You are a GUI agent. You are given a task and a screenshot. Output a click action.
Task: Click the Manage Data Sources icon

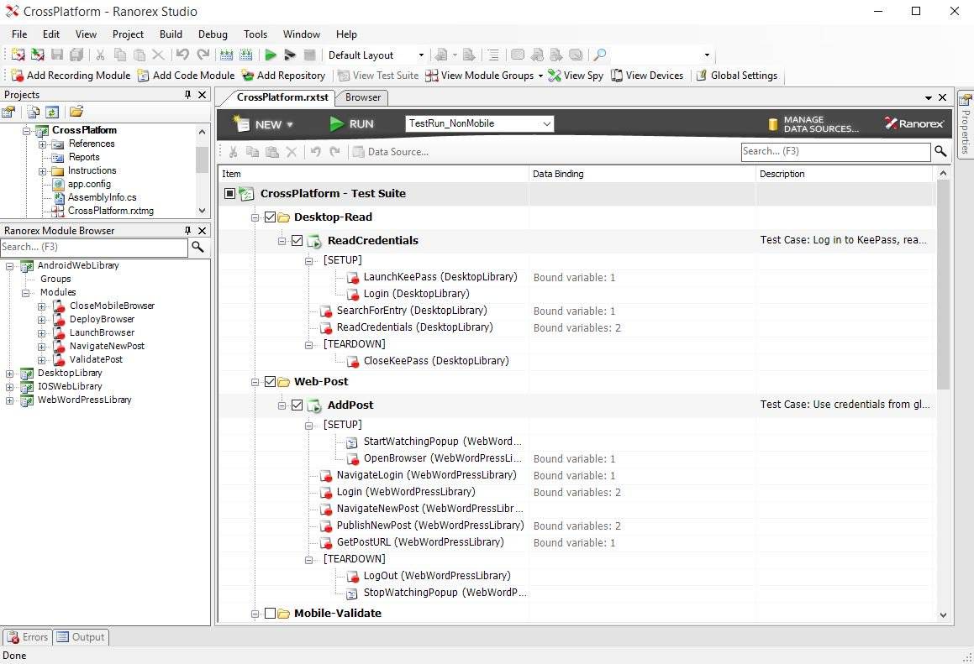[x=773, y=124]
